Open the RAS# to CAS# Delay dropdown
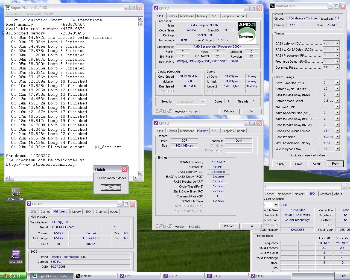The width and height of the screenshot is (350, 280). click(337, 49)
